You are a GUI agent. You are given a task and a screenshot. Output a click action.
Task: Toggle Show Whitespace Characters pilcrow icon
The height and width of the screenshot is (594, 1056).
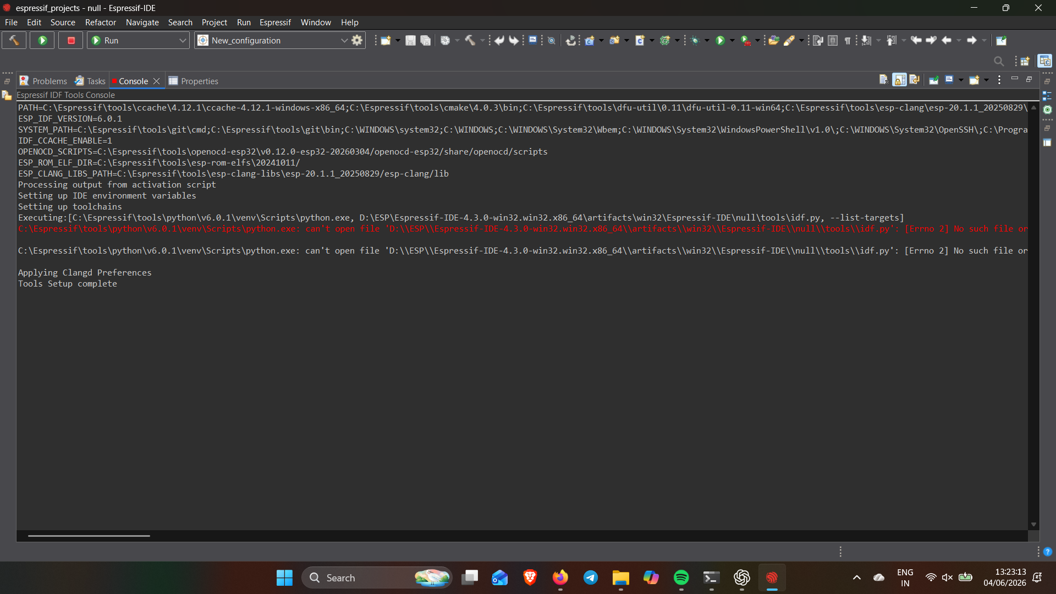(848, 40)
